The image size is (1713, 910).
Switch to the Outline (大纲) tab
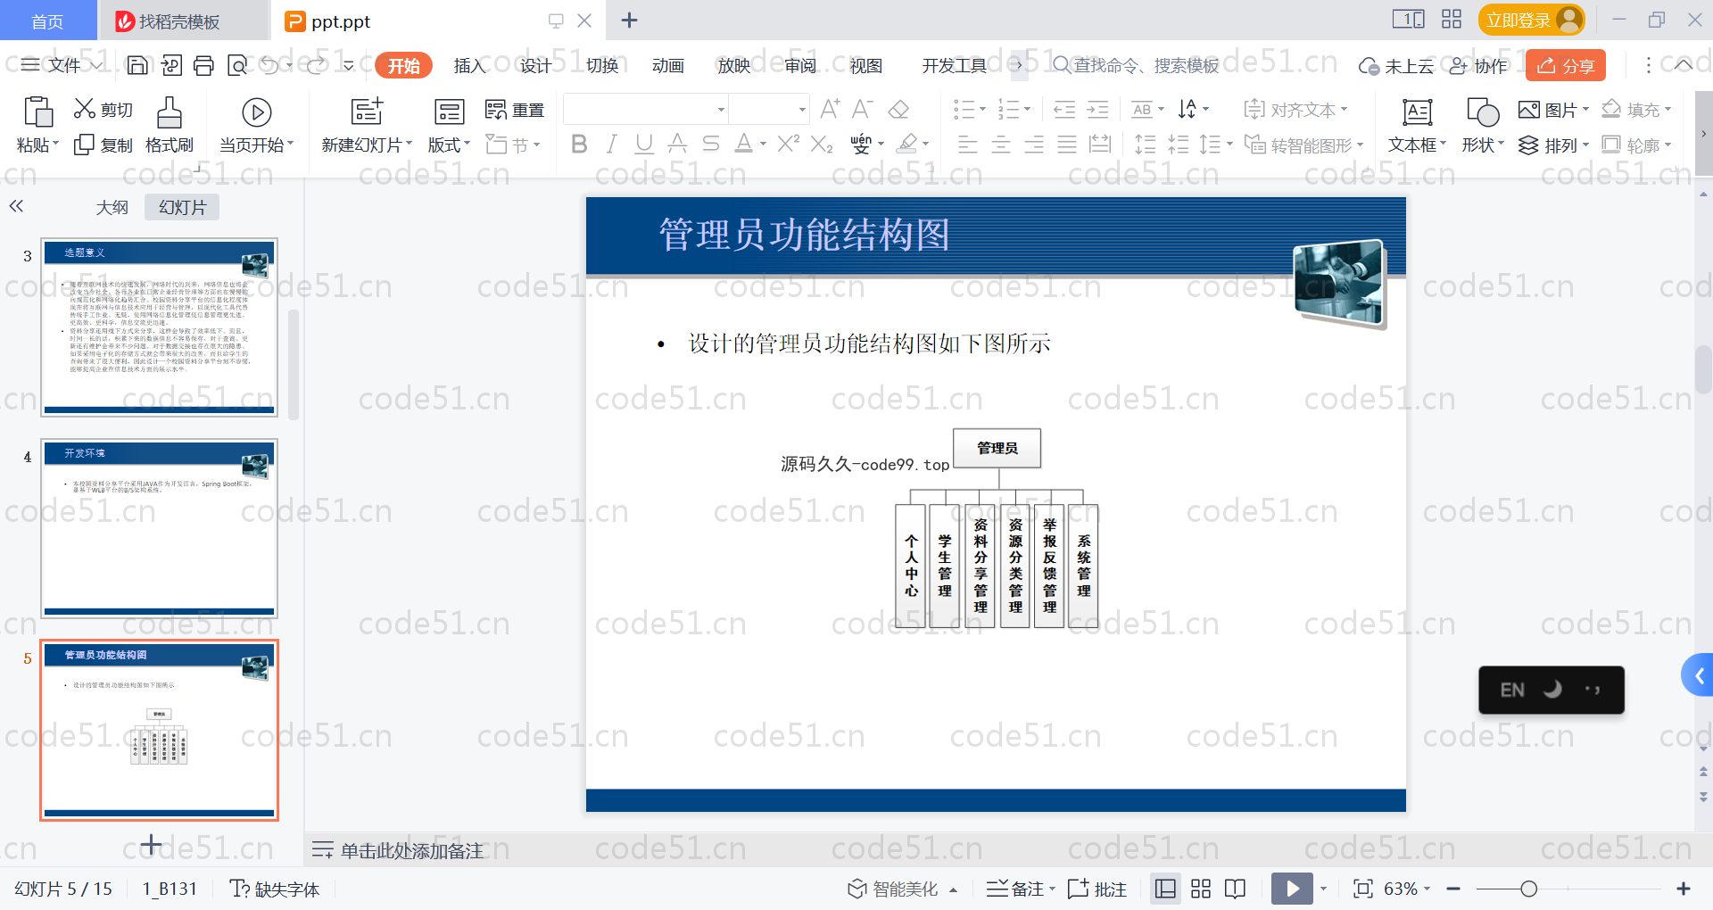point(112,207)
